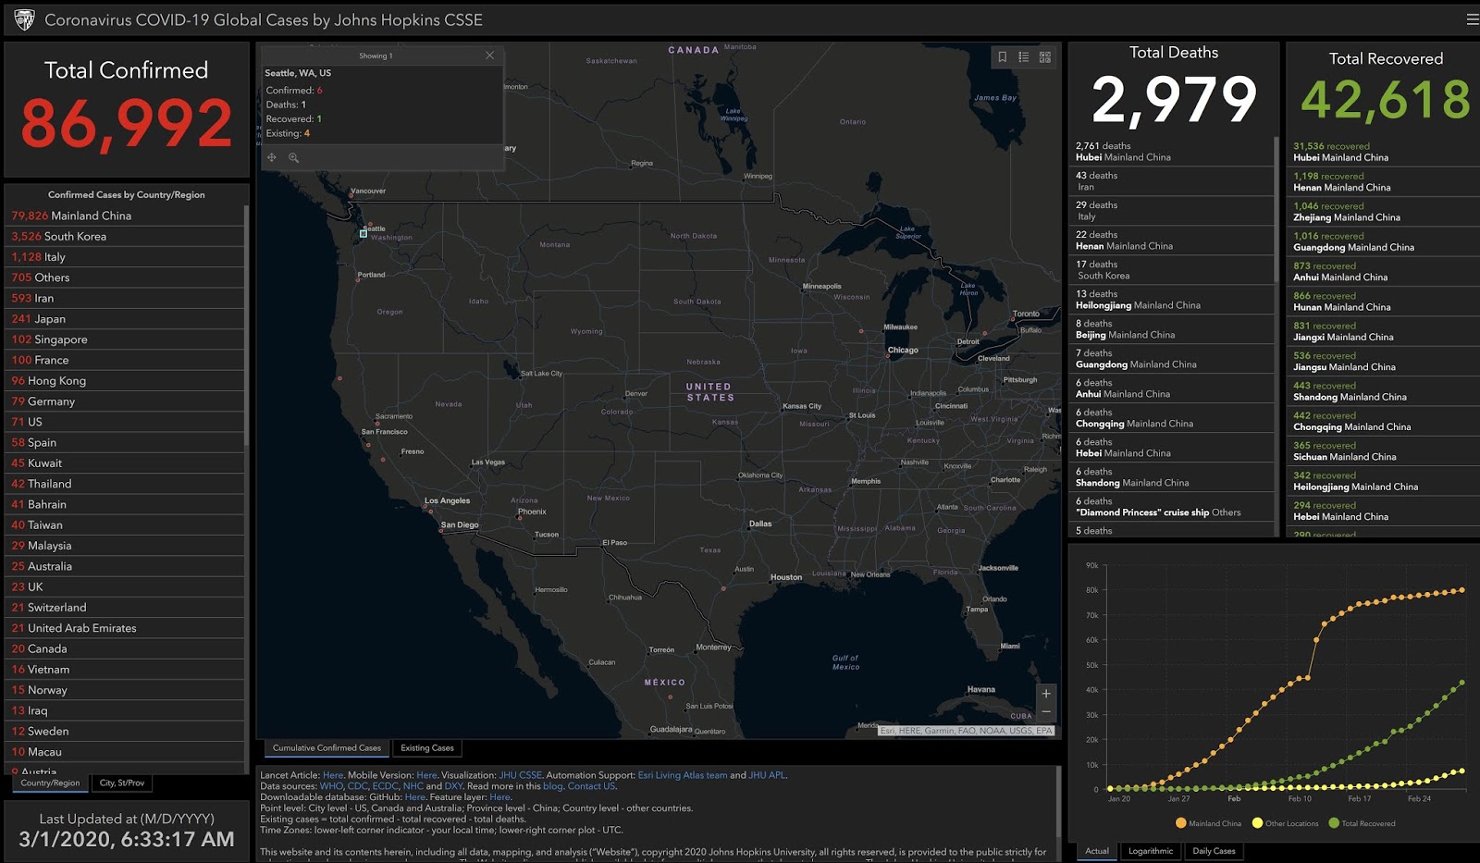Click the Contact US link

point(591,786)
